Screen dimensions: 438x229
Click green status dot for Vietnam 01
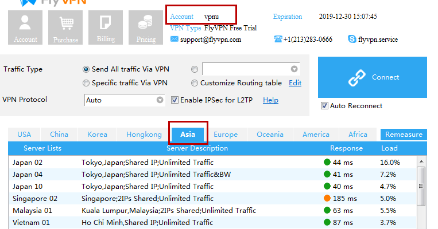point(327,222)
